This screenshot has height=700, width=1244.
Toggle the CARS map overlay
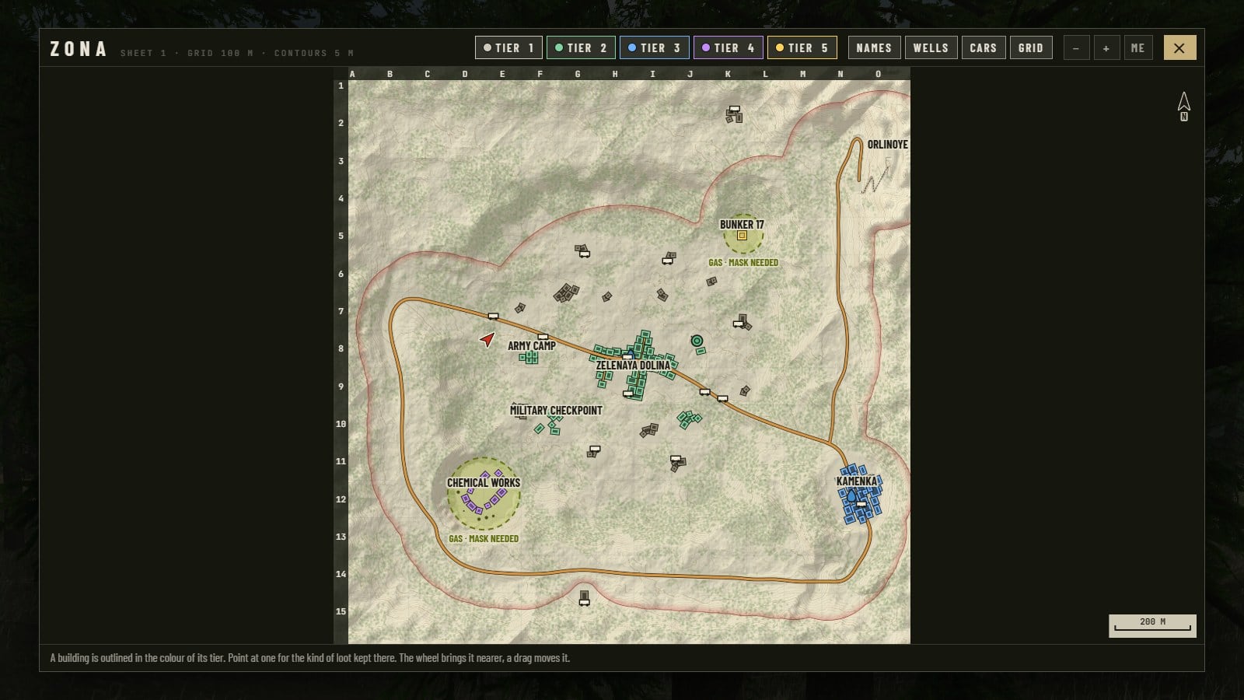(984, 48)
